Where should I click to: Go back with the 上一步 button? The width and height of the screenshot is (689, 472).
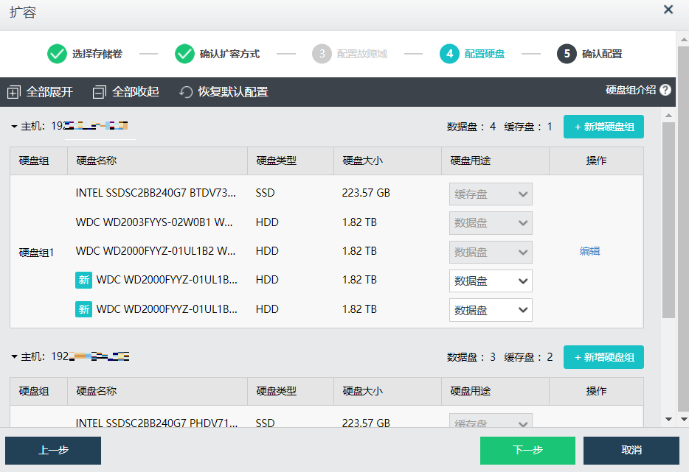click(53, 451)
